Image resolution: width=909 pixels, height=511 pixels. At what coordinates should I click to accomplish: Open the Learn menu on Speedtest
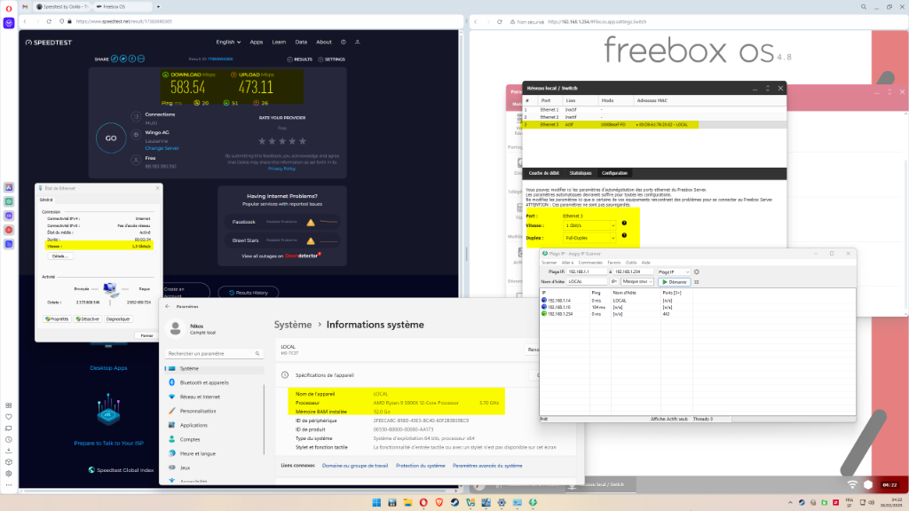tap(279, 42)
